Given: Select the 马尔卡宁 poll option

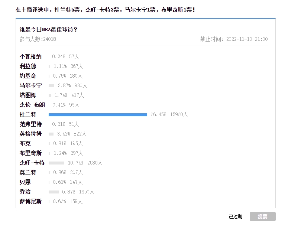Looking at the screenshot, I should pos(30,85).
